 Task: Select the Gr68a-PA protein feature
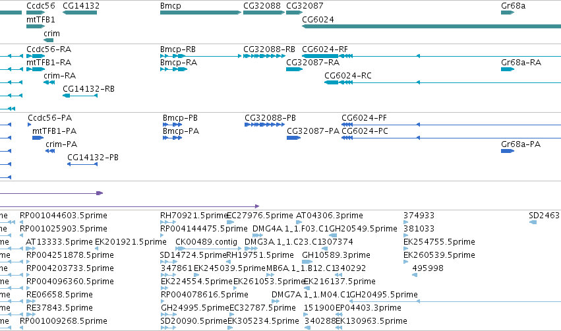508,151
